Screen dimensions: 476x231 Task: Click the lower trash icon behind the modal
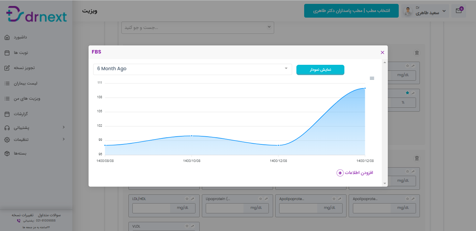click(x=417, y=158)
